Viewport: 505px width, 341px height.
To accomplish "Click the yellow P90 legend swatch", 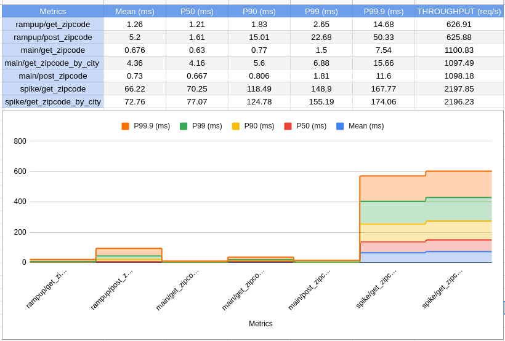I will click(236, 126).
